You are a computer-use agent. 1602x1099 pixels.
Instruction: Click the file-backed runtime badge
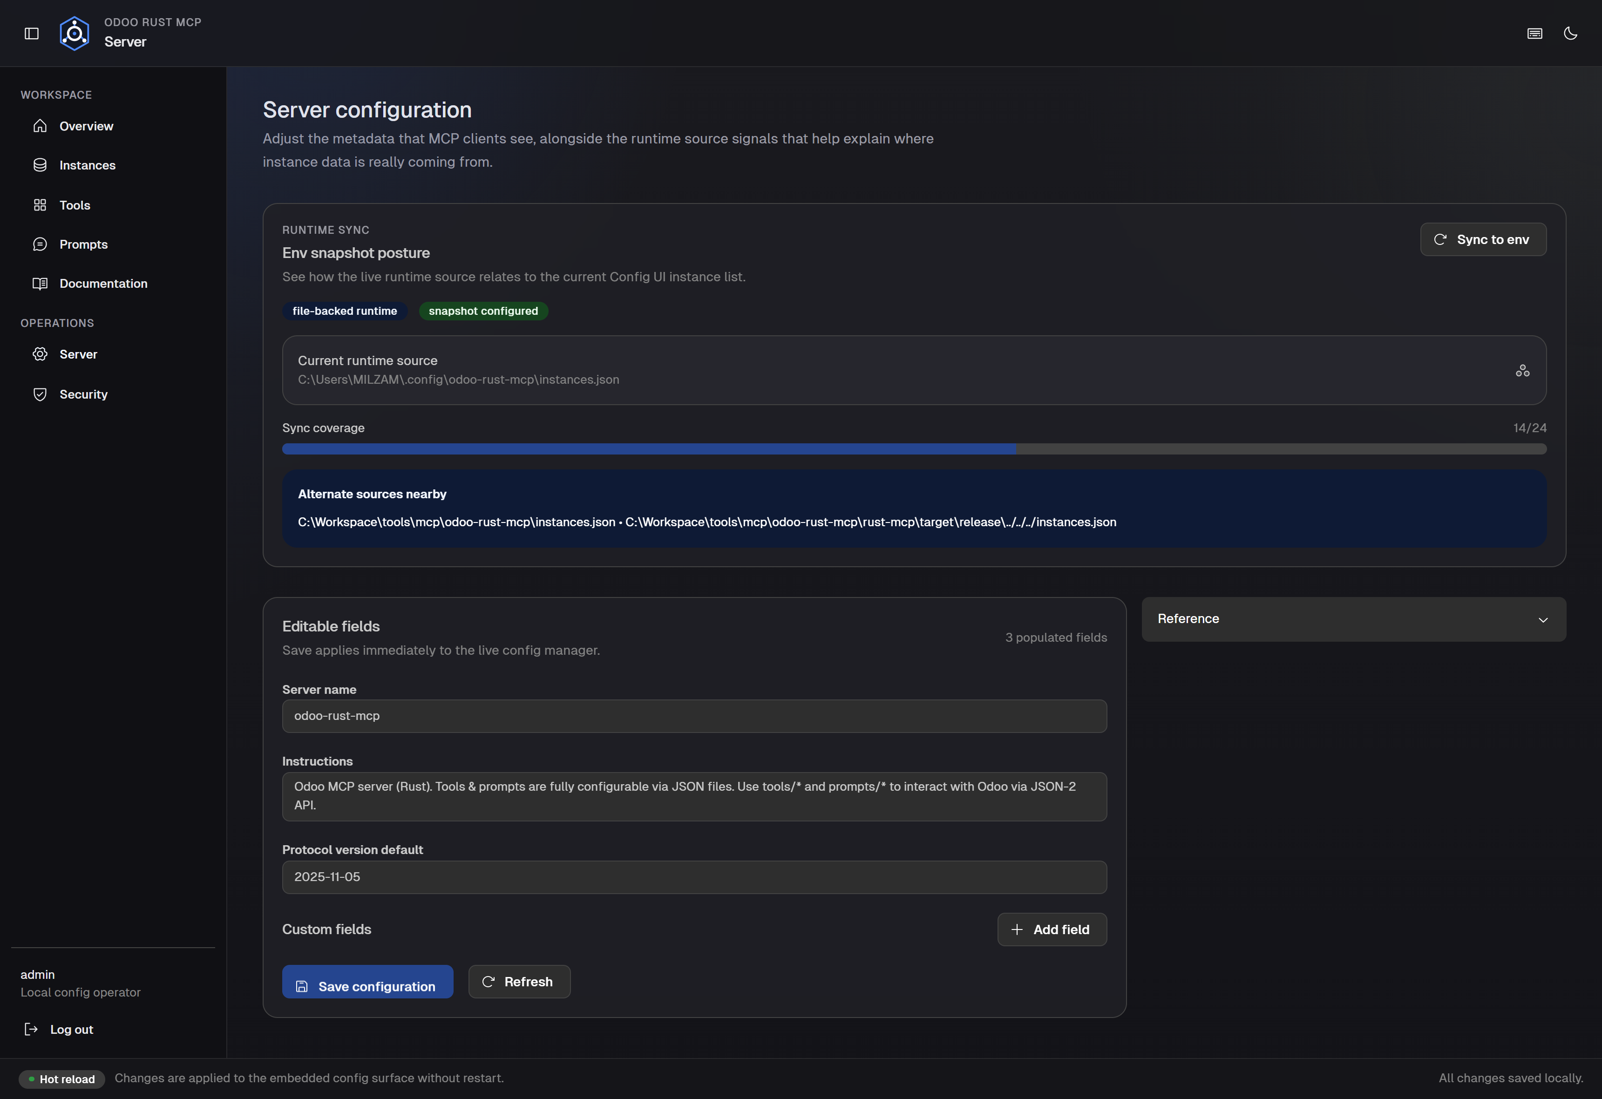345,311
